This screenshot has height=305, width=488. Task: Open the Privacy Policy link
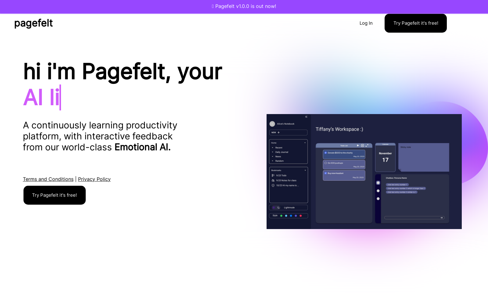click(x=94, y=179)
